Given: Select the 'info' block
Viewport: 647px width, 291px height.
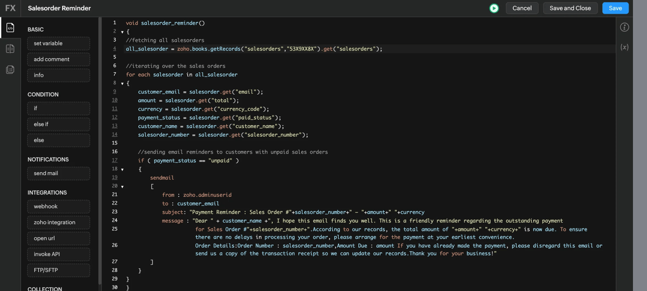Looking at the screenshot, I should [59, 75].
